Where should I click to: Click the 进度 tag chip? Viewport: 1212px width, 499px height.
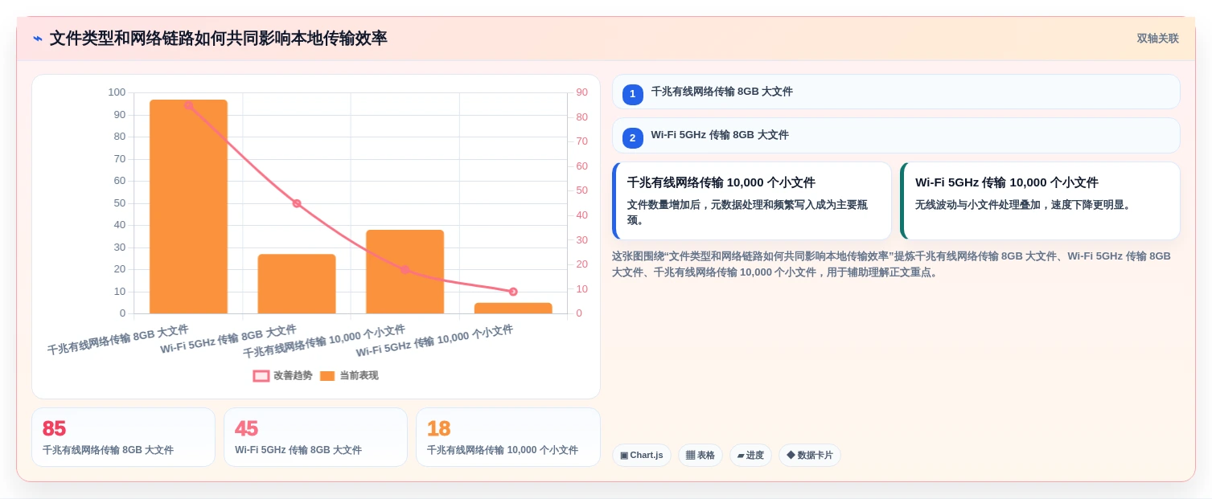pos(750,455)
